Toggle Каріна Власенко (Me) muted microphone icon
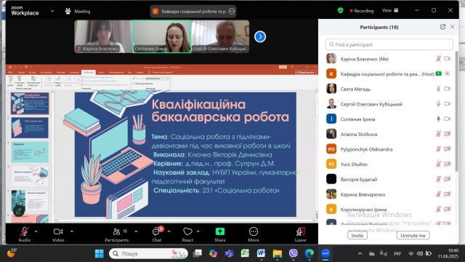465x262 pixels. click(x=438, y=59)
